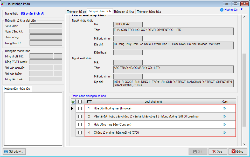Click the Excel export icon in grid header
This screenshot has width=250, height=157.
(73, 102)
